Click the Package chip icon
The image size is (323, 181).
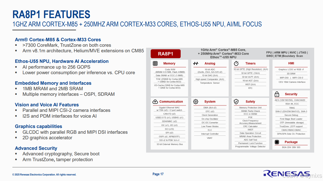coord(277,142)
